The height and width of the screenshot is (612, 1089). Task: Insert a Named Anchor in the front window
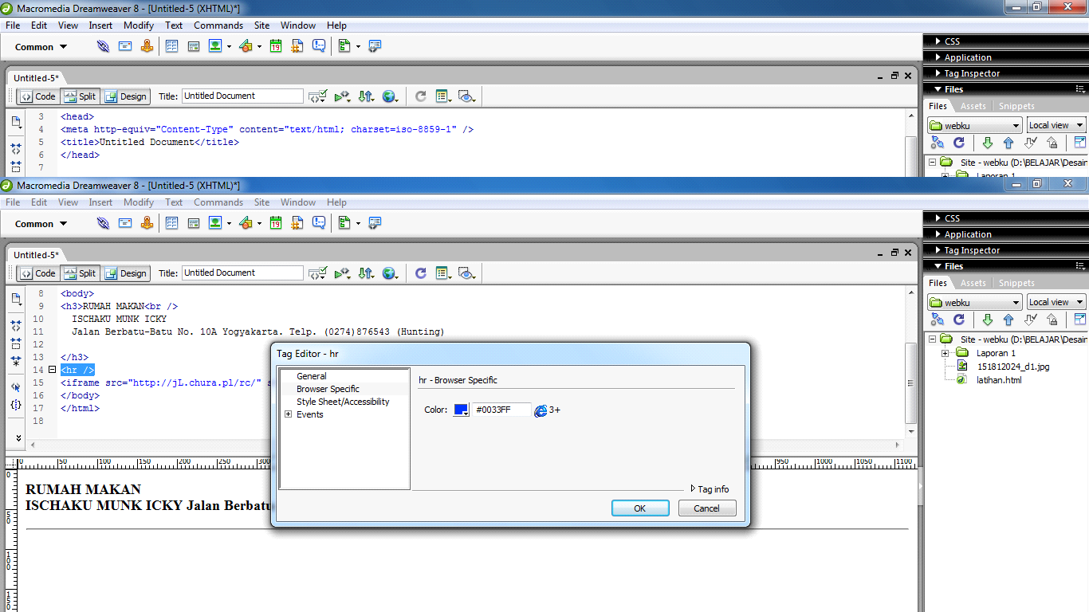(x=147, y=224)
